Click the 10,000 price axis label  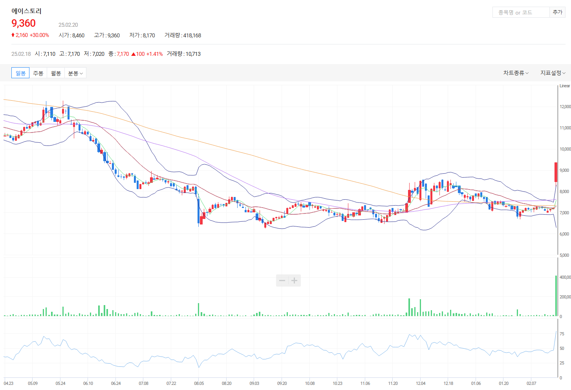point(565,149)
